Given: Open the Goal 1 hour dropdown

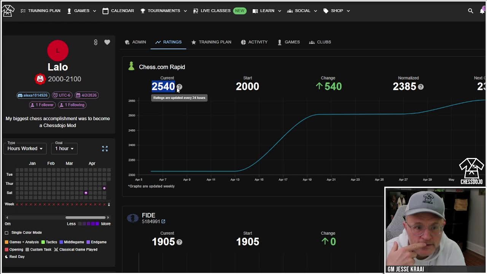Looking at the screenshot, I should pyautogui.click(x=64, y=148).
